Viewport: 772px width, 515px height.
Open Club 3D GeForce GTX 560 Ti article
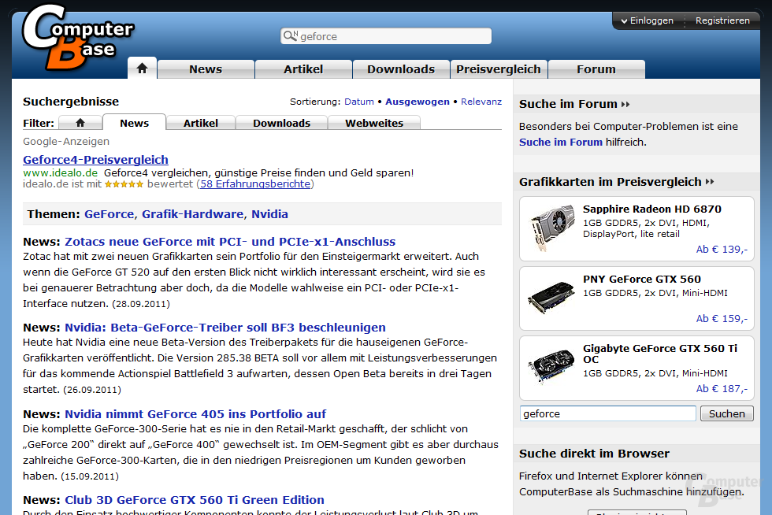(195, 500)
